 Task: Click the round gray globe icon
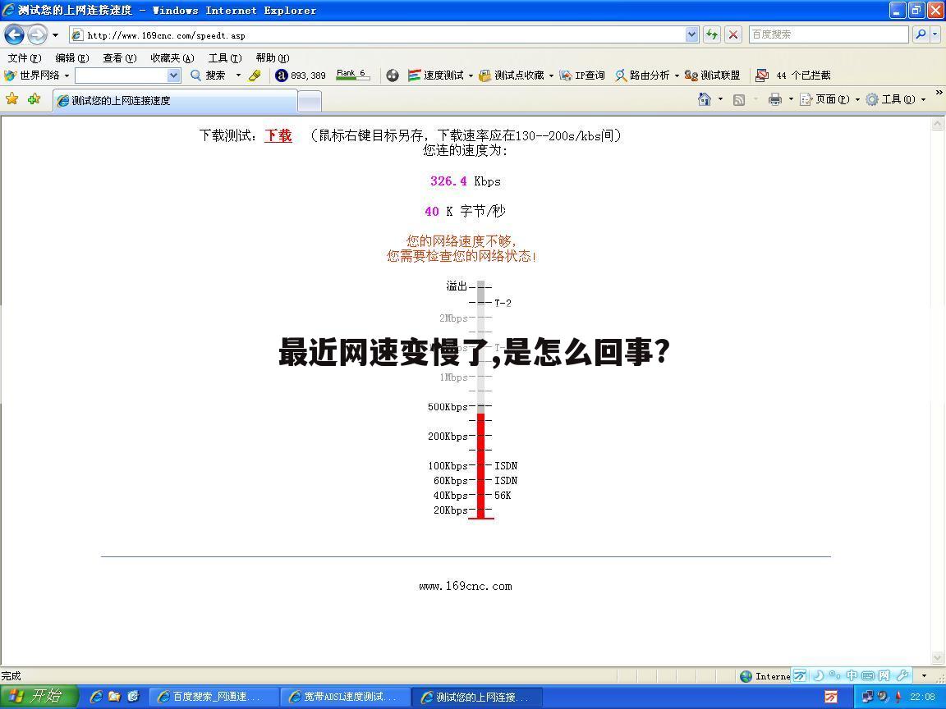[x=393, y=75]
